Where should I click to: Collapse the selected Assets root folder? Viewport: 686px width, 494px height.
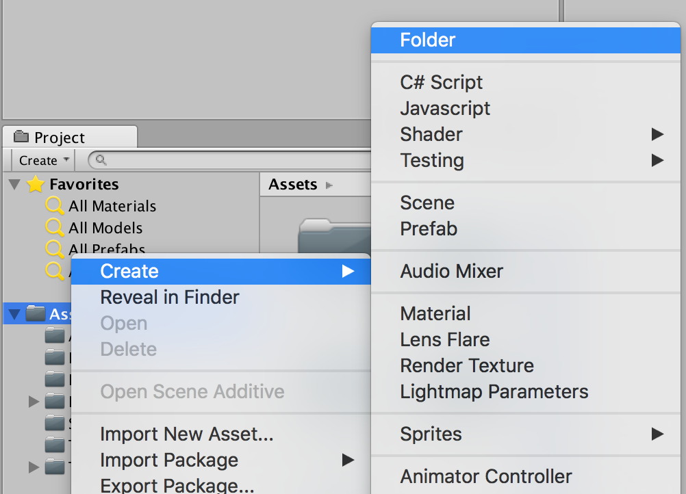[14, 314]
